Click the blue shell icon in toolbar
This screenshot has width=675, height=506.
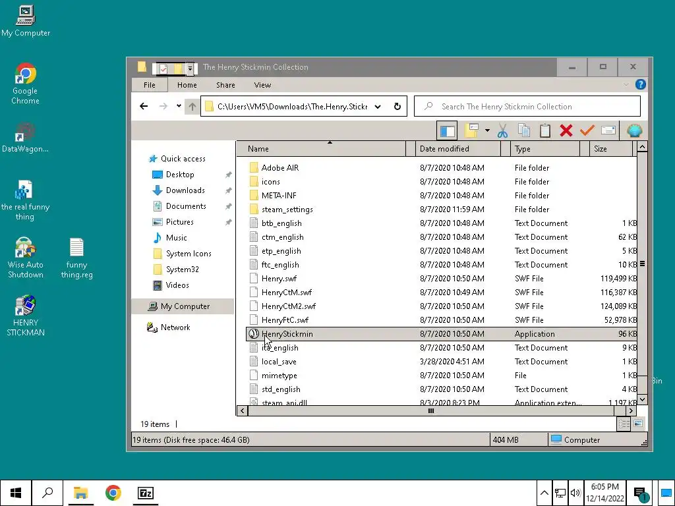point(635,130)
